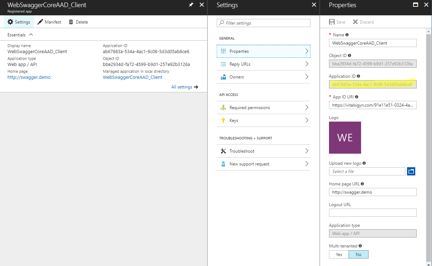432x266 pixels.
Task: Open the Owners settings entry
Action: click(263, 77)
